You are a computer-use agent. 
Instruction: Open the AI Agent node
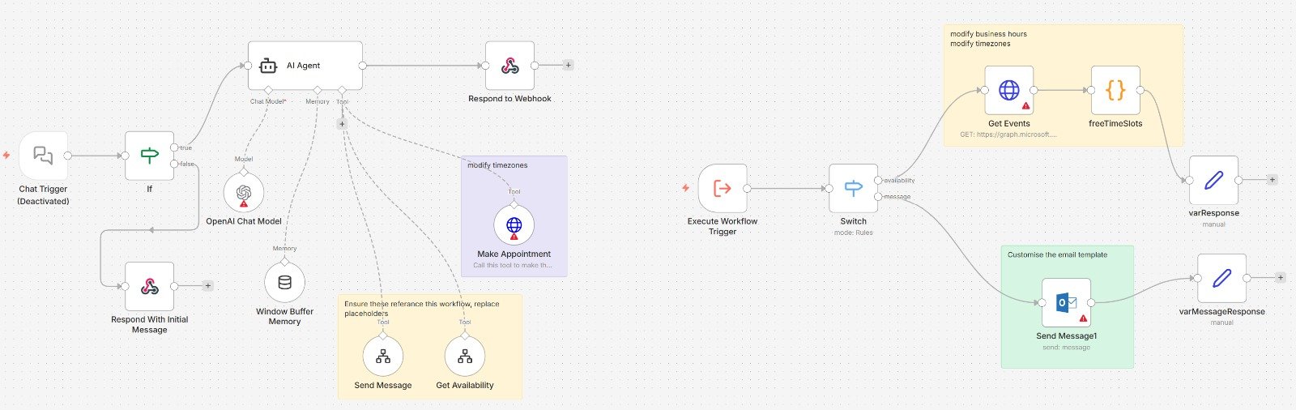click(305, 66)
